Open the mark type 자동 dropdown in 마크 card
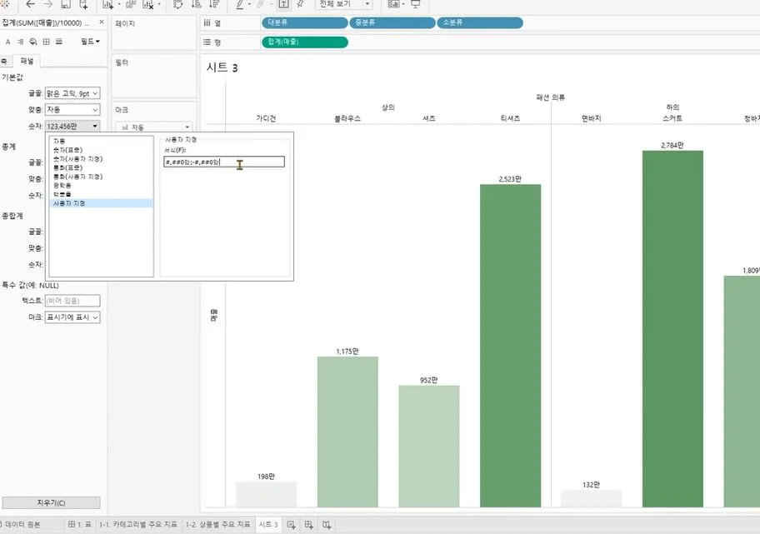 pyautogui.click(x=154, y=127)
